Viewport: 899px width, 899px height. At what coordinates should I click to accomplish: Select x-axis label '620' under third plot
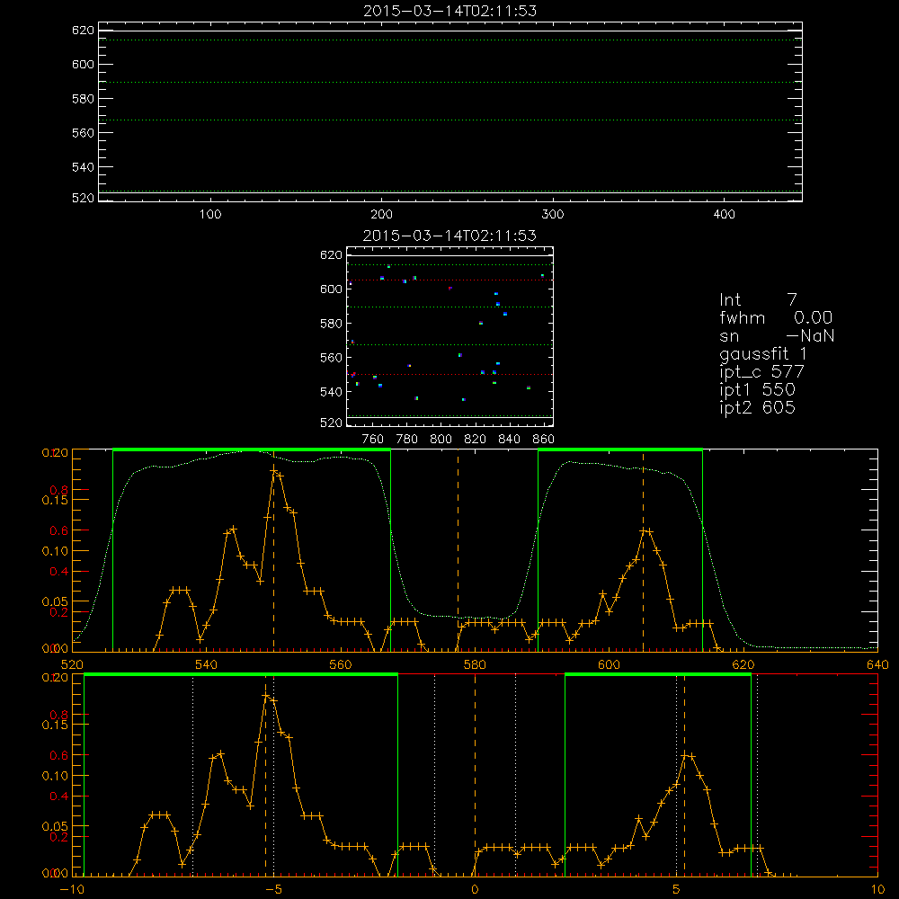click(x=743, y=664)
